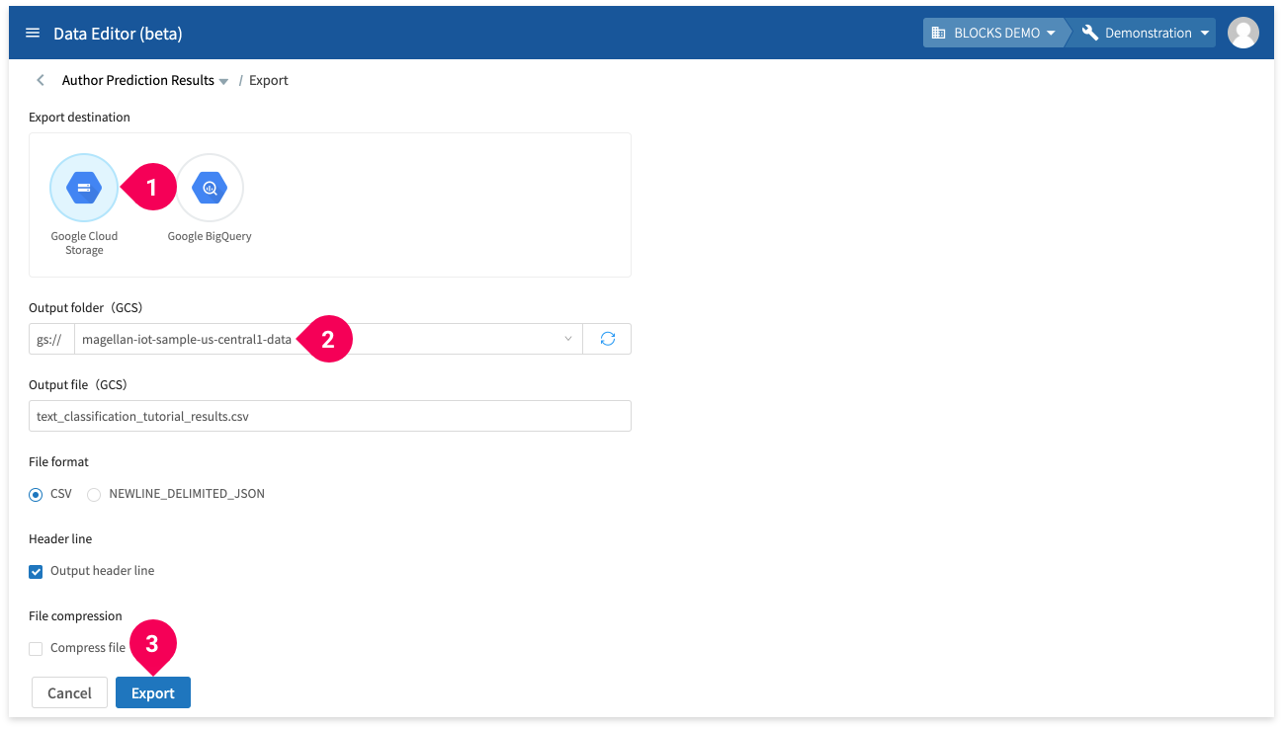1283x729 pixels.
Task: Click the Output file name field
Action: 330,416
